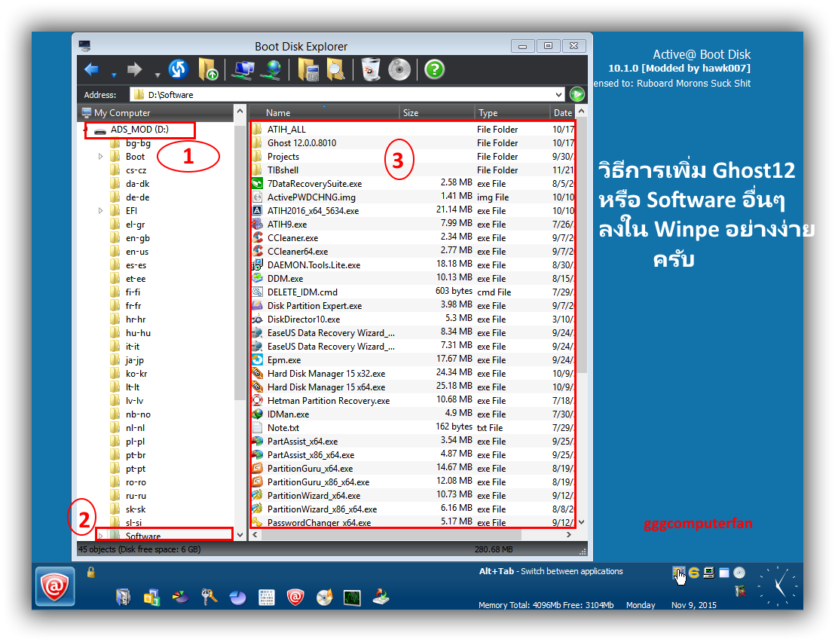This screenshot has width=835, height=642.
Task: Open the Active@ shield start button
Action: pyautogui.click(x=55, y=586)
